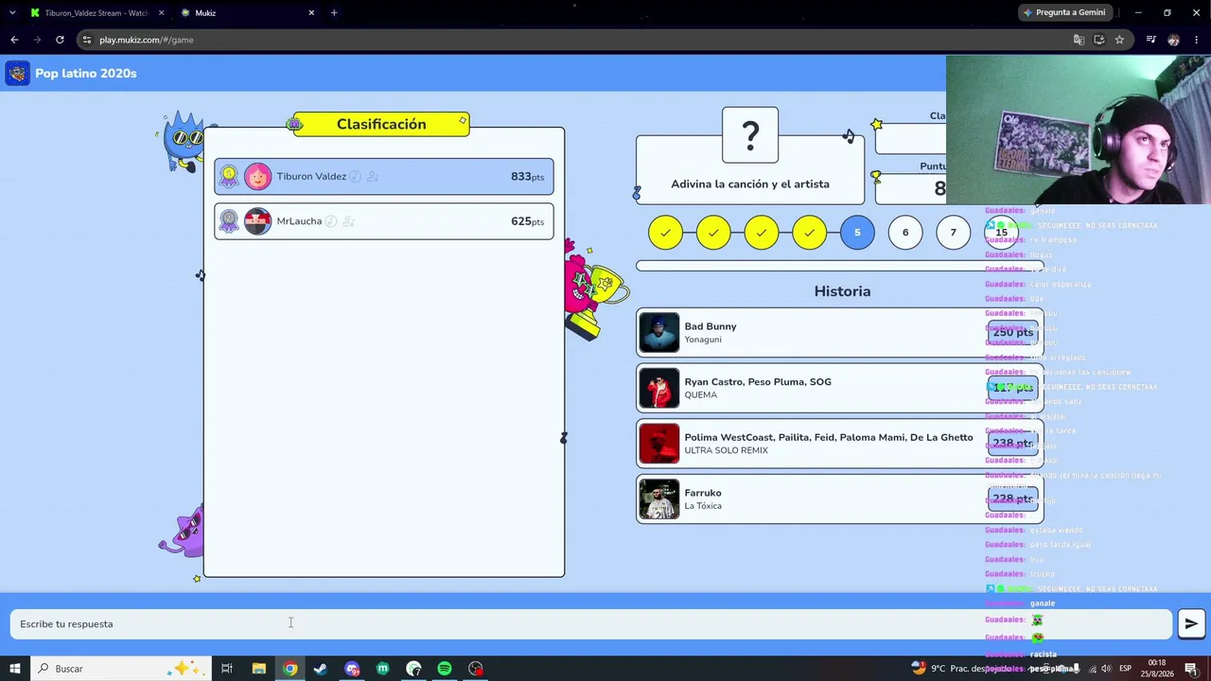Image resolution: width=1211 pixels, height=681 pixels.
Task: Go back to the previous page
Action: click(14, 40)
